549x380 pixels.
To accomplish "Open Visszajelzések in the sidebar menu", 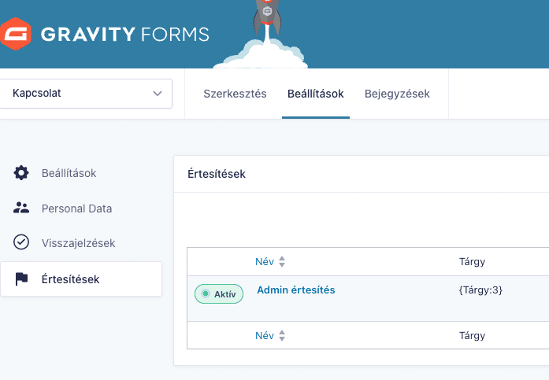I will [x=79, y=243].
